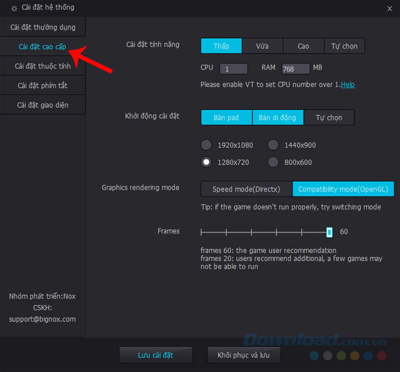Select Compatibility mode(OpenGL) rendering
This screenshot has height=372, width=400.
tap(343, 189)
